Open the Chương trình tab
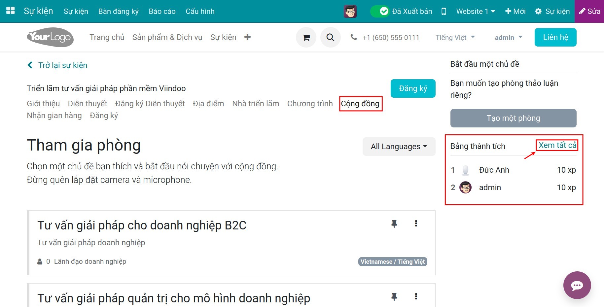This screenshot has width=604, height=307. [310, 104]
